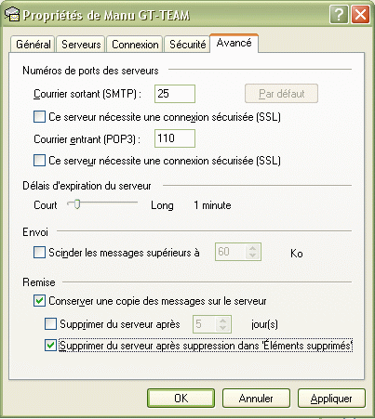The width and height of the screenshot is (375, 419).
Task: Enable SSL for outgoing SMTP server
Action: pos(39,117)
